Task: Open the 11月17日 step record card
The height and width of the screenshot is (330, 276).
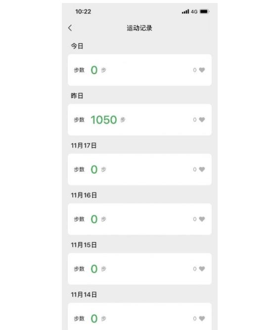Action: pos(139,169)
